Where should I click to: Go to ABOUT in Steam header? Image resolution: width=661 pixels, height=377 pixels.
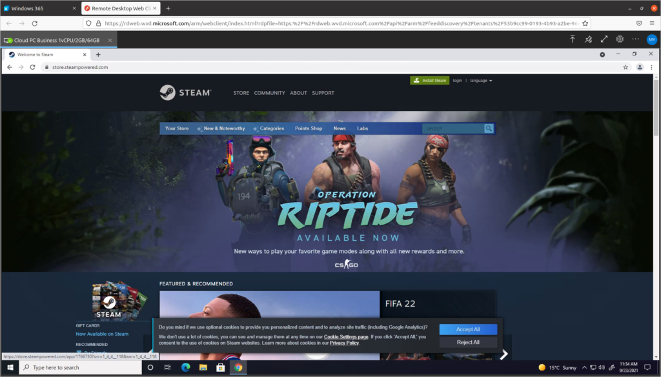[298, 93]
